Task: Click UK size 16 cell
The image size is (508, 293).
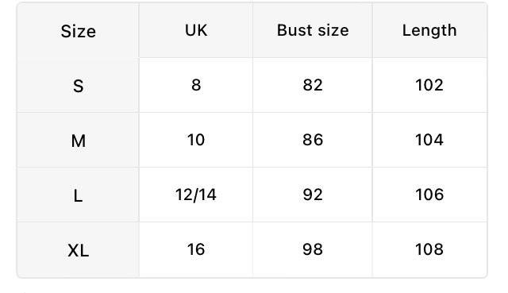Action: point(196,249)
